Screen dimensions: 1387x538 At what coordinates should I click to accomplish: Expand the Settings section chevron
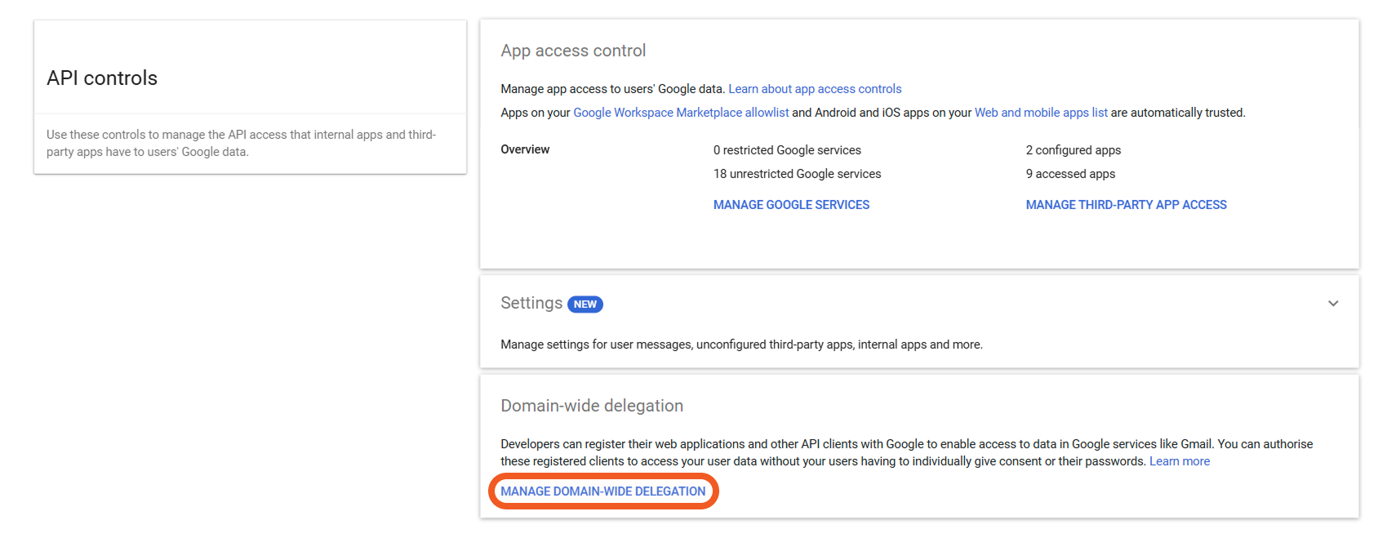click(1332, 304)
